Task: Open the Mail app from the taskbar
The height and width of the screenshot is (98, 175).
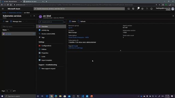Action: (x=69, y=96)
